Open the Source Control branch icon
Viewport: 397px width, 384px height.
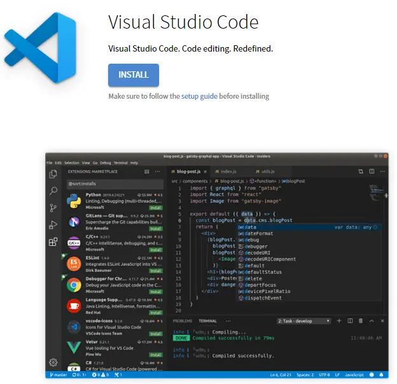[x=53, y=208]
